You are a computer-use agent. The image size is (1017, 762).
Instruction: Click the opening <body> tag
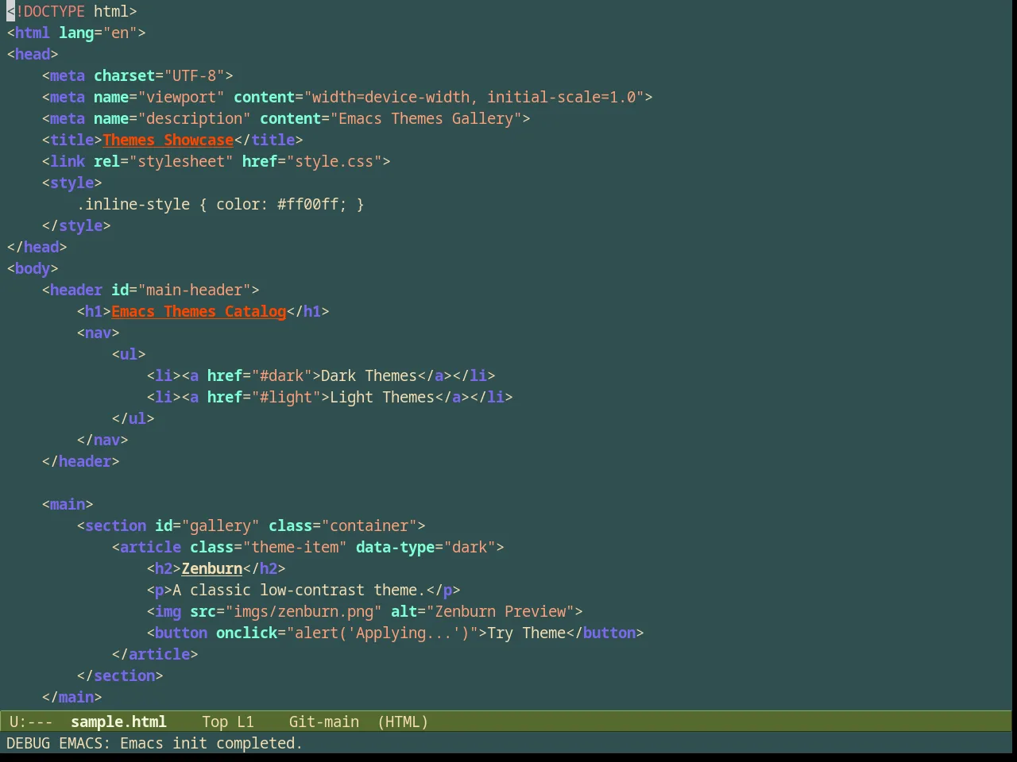33,268
